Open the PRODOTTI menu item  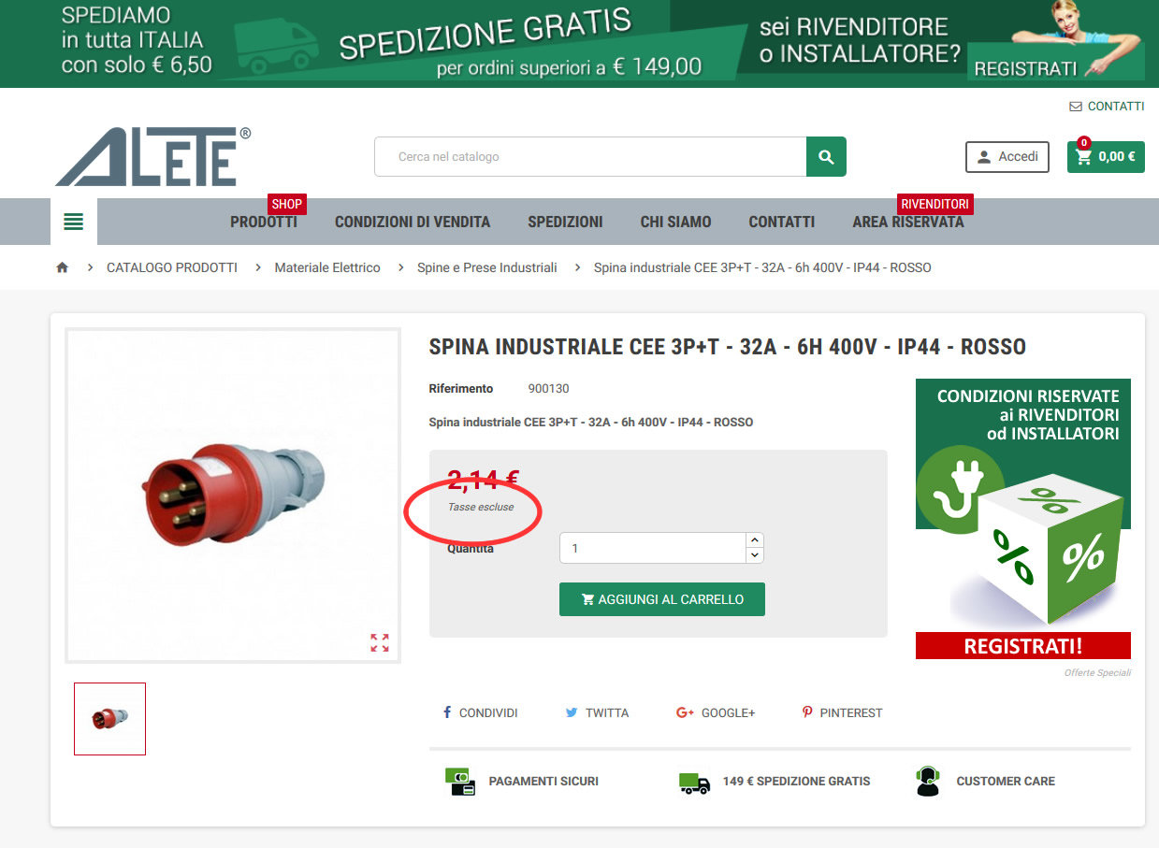coord(264,222)
